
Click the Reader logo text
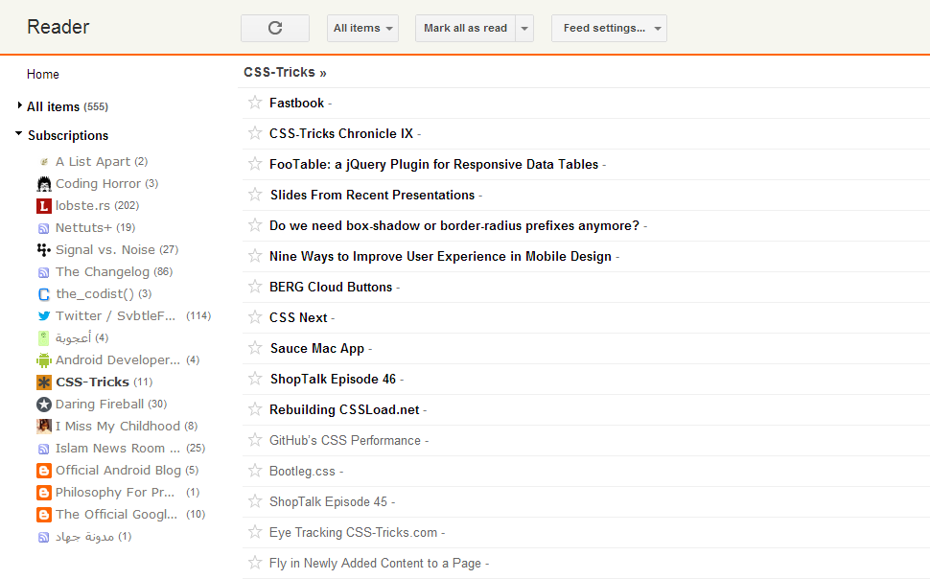point(58,27)
